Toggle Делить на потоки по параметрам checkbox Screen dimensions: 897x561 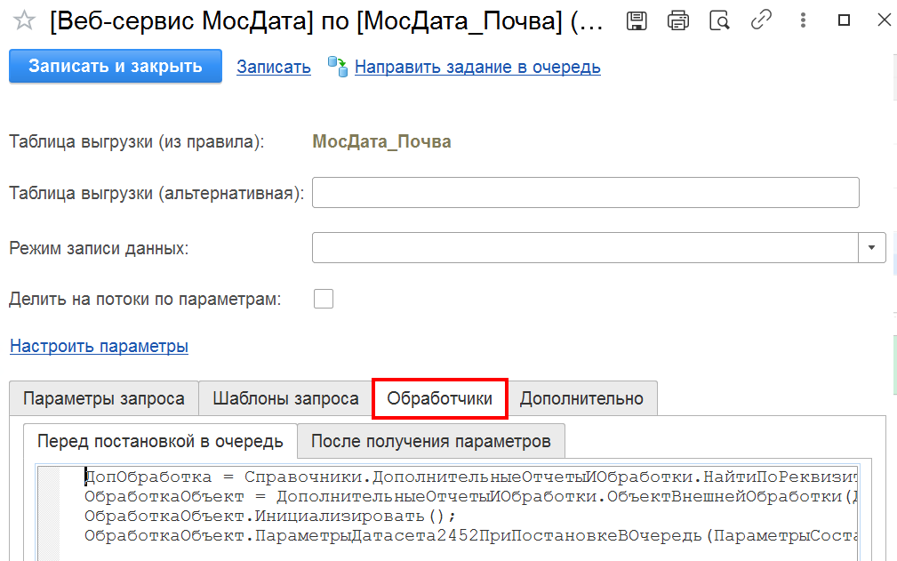pyautogui.click(x=324, y=299)
